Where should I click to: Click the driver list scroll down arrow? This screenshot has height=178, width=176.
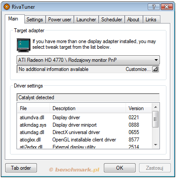[156, 144]
